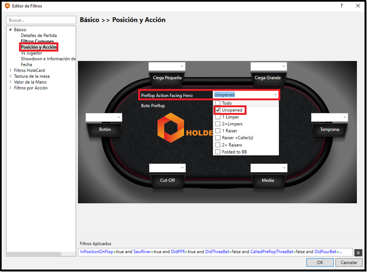This screenshot has width=367, height=272.
Task: Check the 2+ Raisers option
Action: (x=218, y=145)
